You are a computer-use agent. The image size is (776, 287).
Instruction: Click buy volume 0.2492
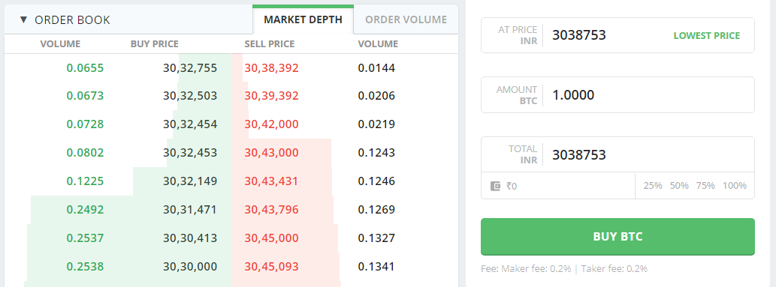click(85, 210)
